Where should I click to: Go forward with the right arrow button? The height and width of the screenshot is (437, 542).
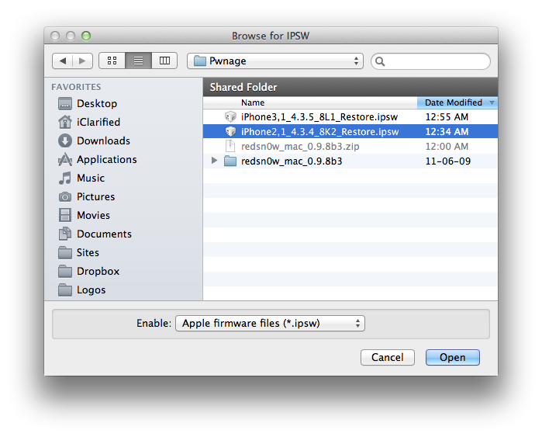coord(82,61)
